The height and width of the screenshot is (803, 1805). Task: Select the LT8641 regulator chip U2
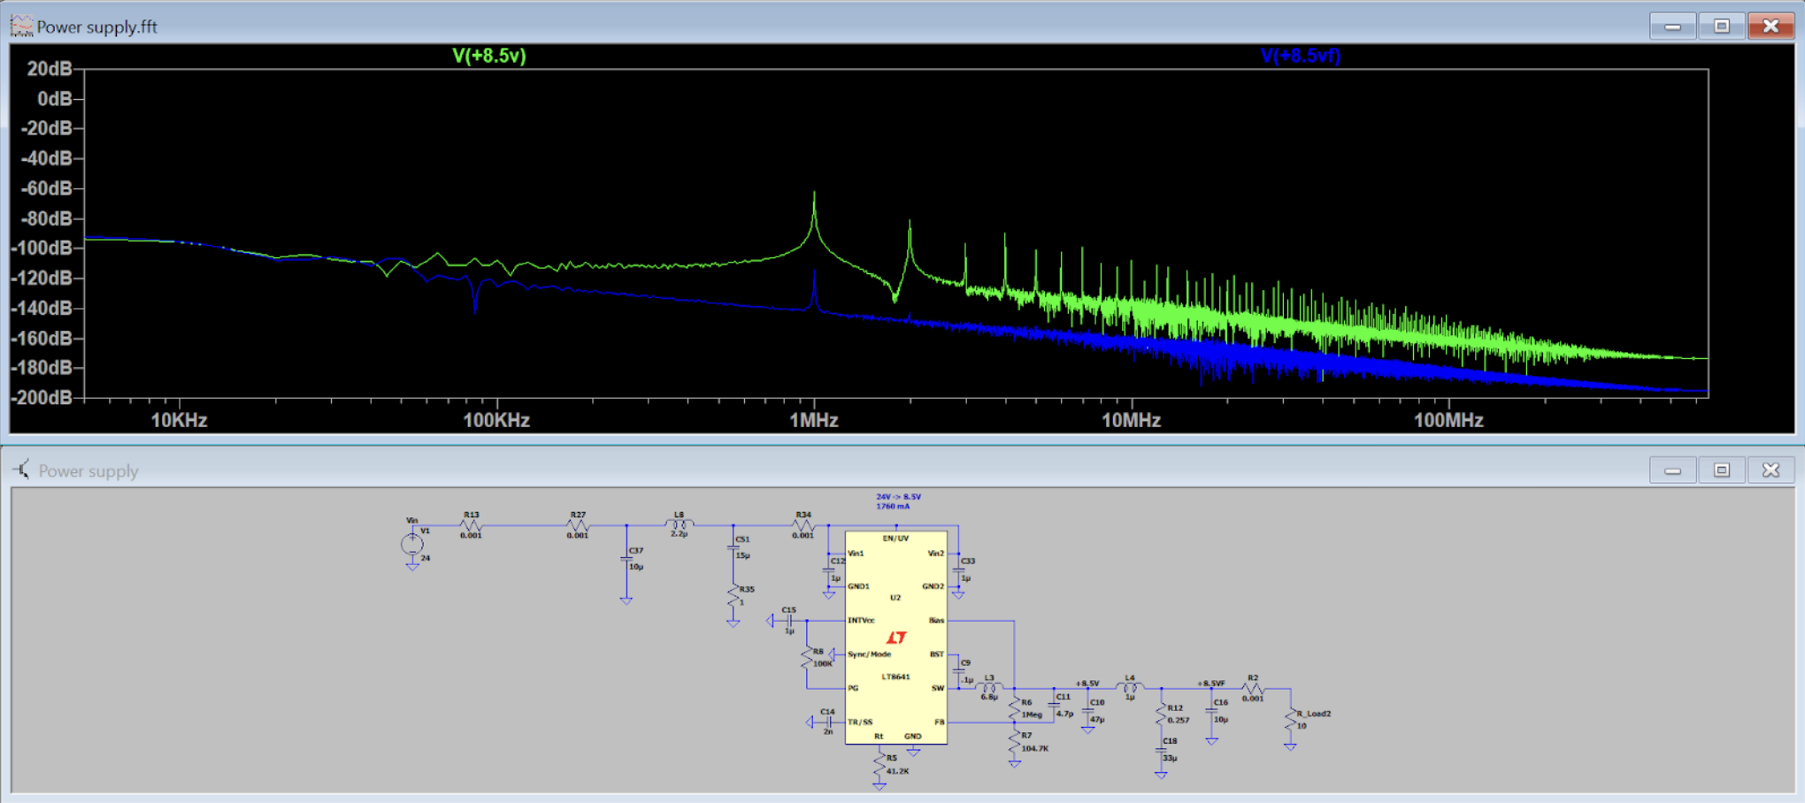tap(895, 637)
